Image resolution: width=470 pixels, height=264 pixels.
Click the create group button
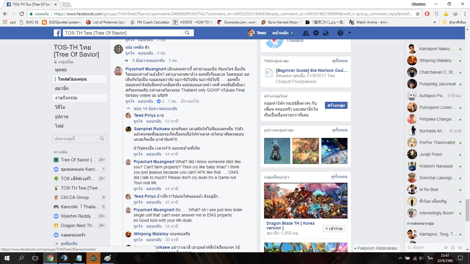(336, 105)
